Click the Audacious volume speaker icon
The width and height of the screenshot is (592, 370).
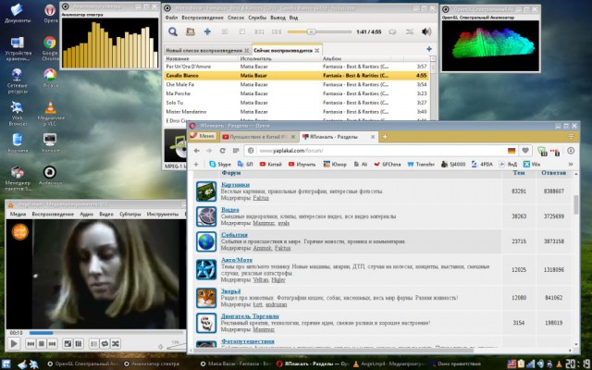point(426,32)
